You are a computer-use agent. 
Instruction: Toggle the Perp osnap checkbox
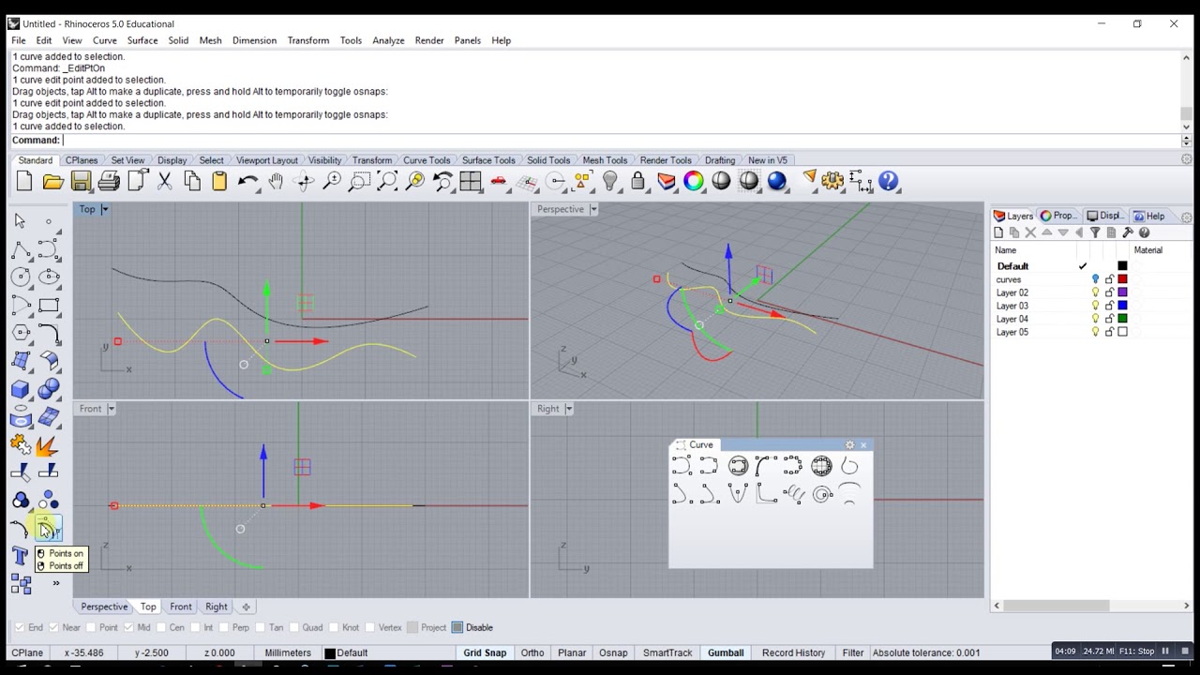coord(224,627)
